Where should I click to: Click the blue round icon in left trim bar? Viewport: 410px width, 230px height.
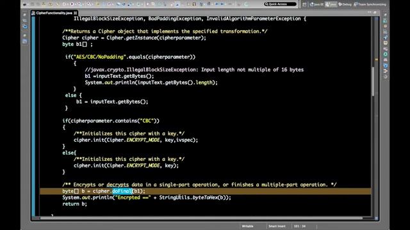pyautogui.click(x=25, y=26)
